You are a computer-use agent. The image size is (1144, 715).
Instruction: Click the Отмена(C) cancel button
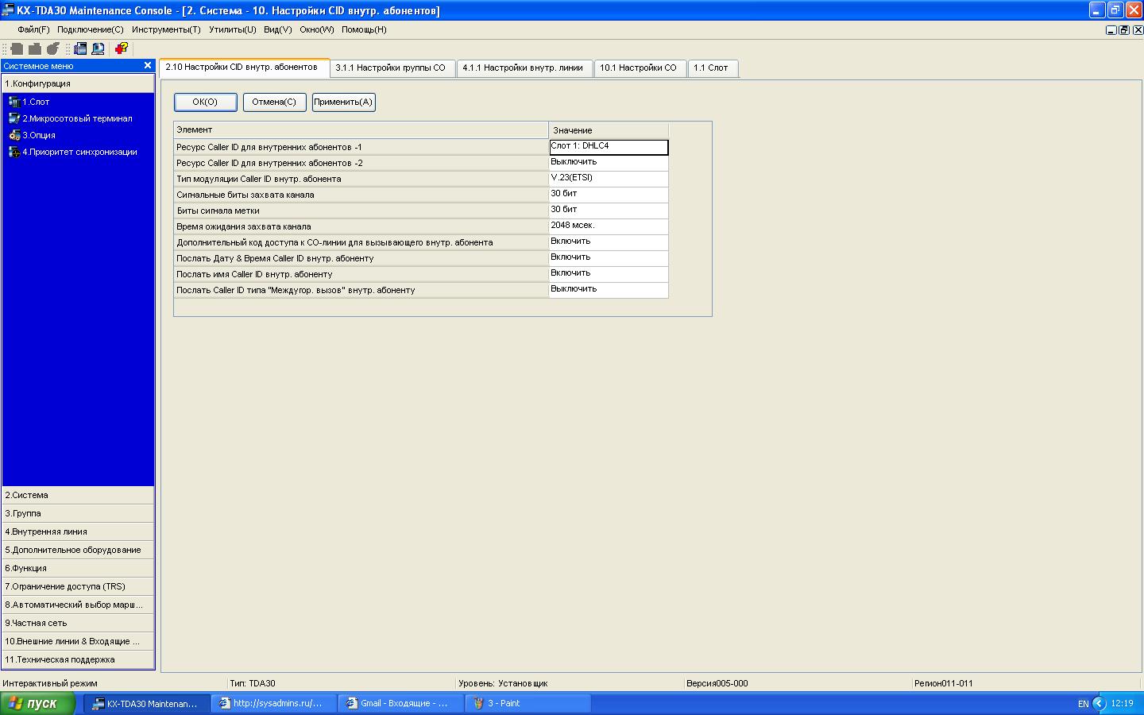pos(274,102)
